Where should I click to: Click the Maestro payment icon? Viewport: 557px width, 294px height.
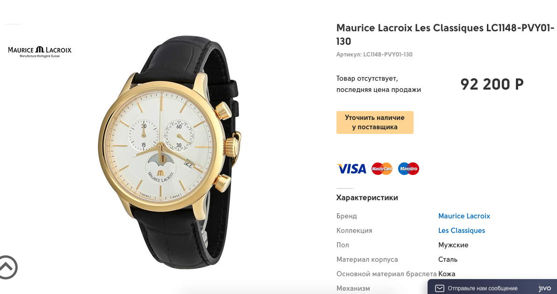408,169
